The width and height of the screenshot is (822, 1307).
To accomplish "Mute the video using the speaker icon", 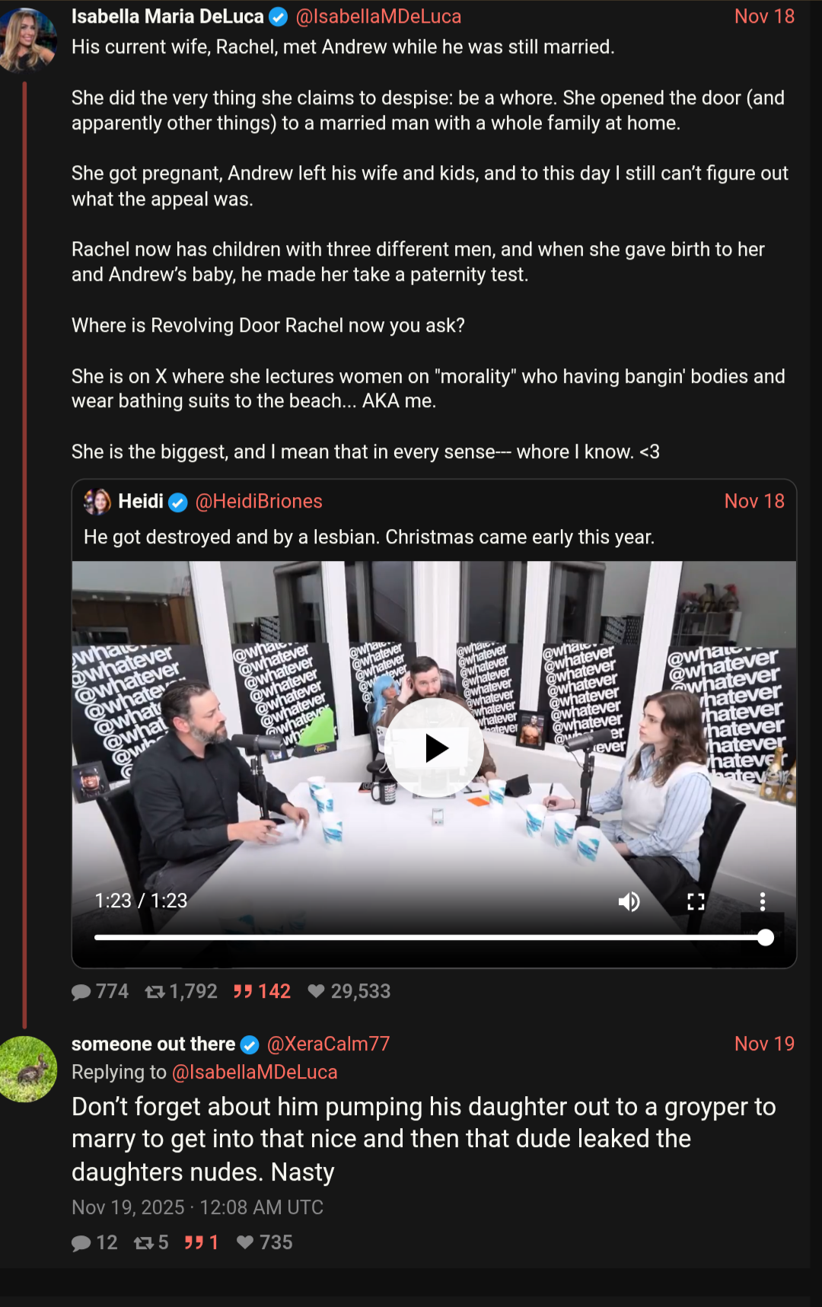I will [x=629, y=902].
